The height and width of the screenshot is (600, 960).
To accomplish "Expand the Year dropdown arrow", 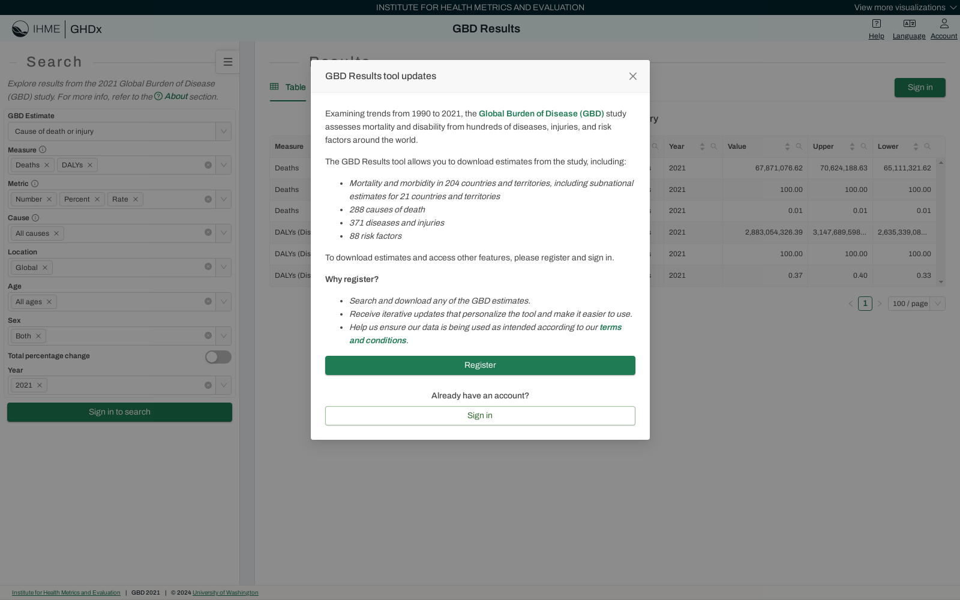I will (x=224, y=385).
